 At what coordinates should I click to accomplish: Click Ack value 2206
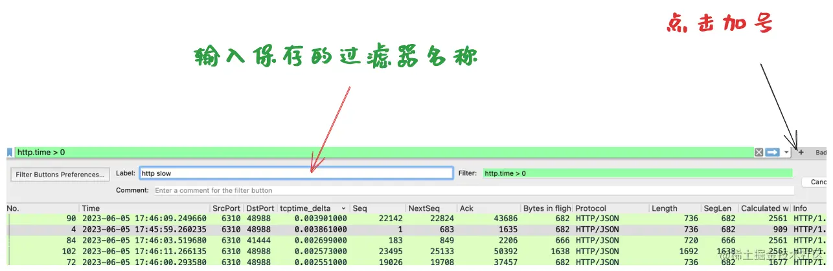(x=508, y=240)
